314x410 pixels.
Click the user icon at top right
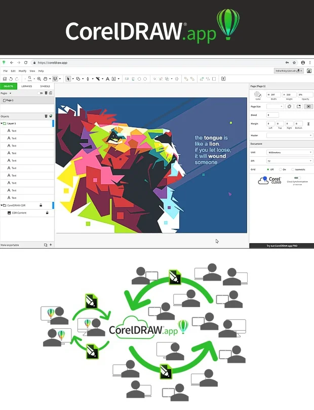309,71
